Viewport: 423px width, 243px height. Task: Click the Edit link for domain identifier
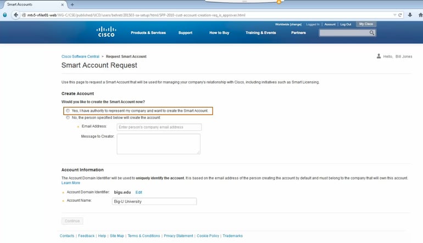coord(139,193)
